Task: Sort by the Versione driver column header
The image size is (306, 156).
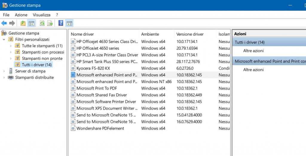Action: click(x=190, y=34)
